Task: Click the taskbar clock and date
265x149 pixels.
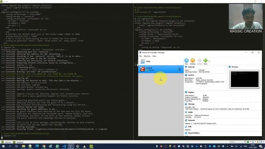Action: coord(253,146)
